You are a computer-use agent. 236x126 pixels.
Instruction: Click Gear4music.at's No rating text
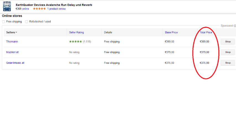coord(74,63)
